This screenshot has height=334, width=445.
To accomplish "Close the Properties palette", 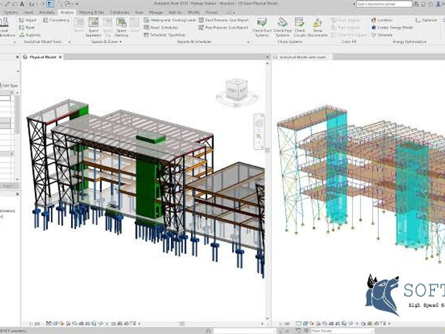I will coord(17,57).
